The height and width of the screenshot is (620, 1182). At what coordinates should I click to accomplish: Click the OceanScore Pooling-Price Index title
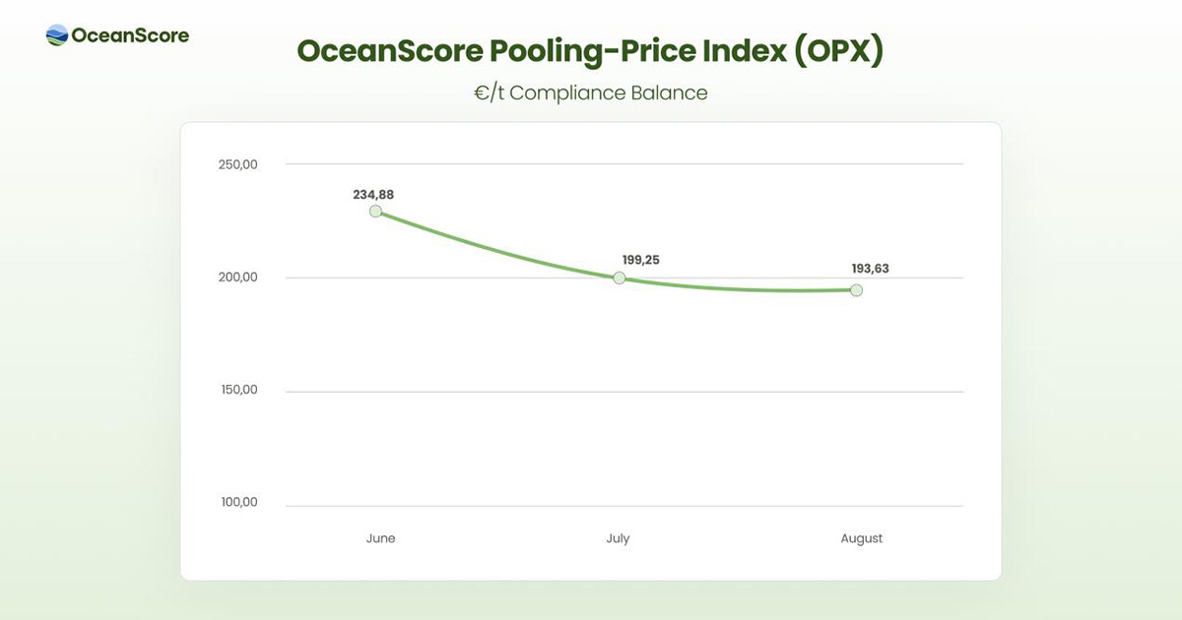click(x=590, y=51)
